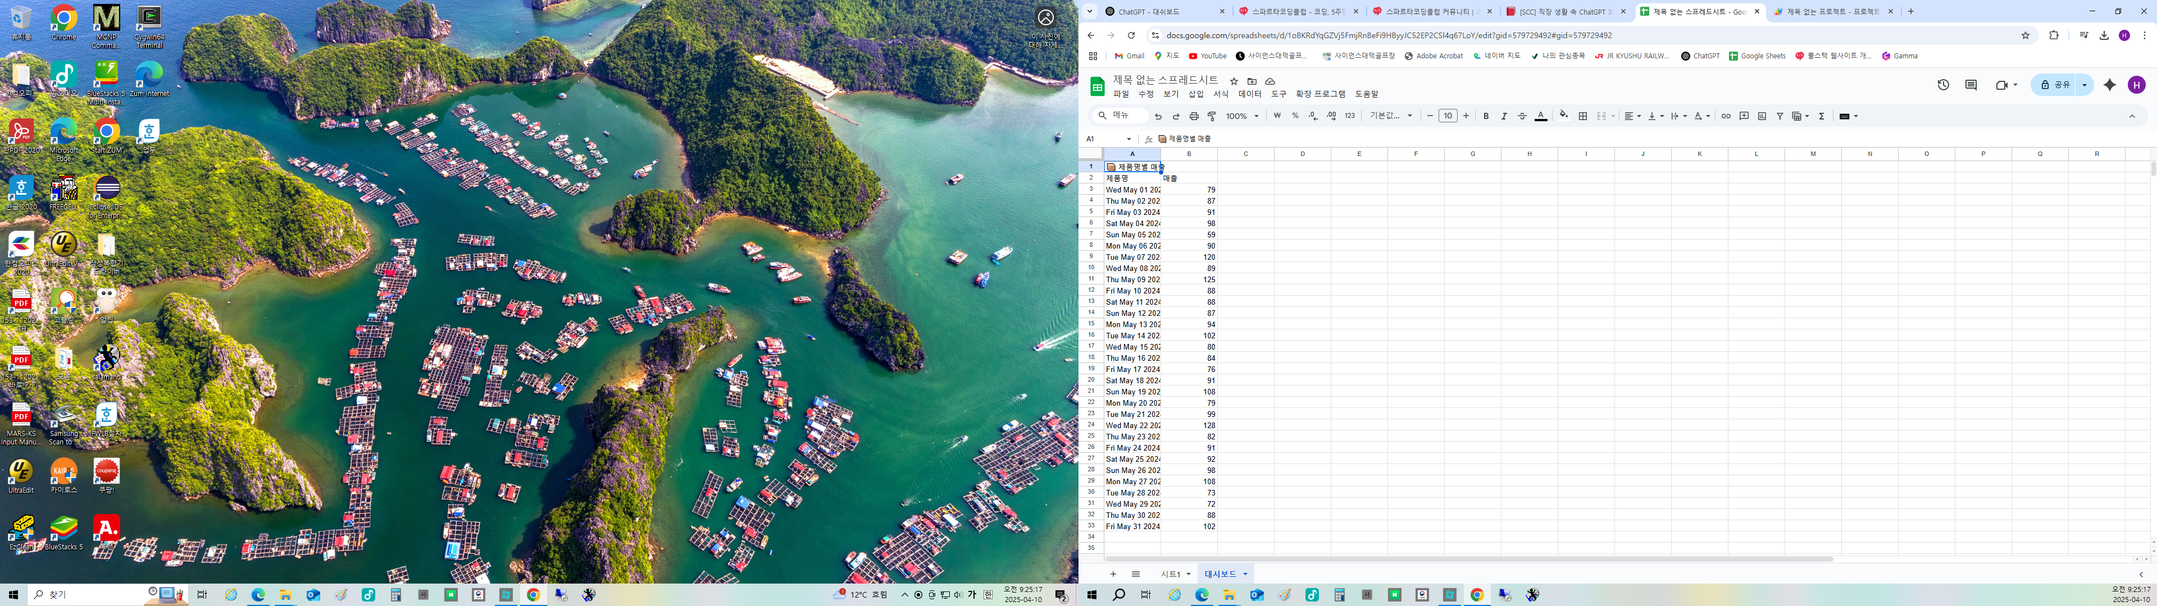Open the 100% zoom dropdown
This screenshot has height=606, width=2157.
(1243, 116)
